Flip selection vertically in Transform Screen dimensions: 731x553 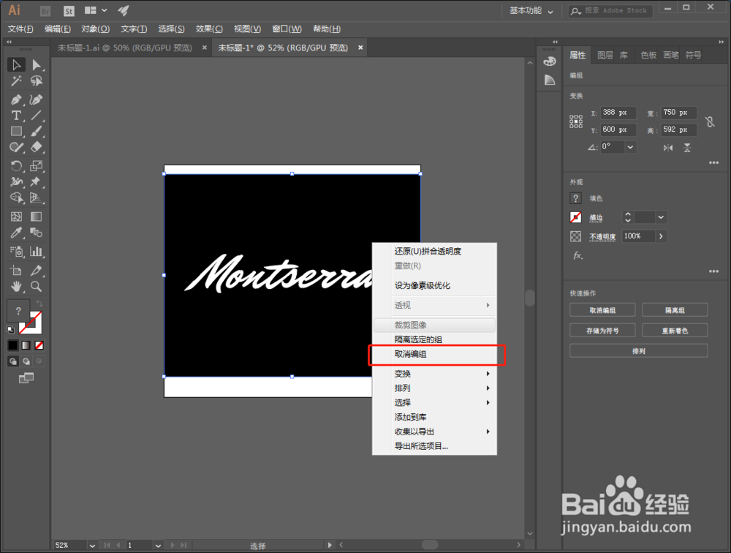pyautogui.click(x=687, y=148)
